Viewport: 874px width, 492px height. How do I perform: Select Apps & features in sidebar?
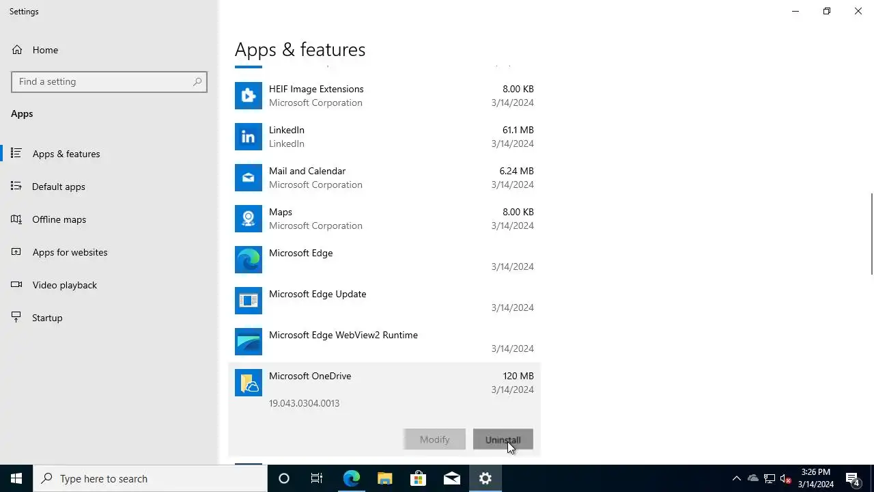pos(66,154)
